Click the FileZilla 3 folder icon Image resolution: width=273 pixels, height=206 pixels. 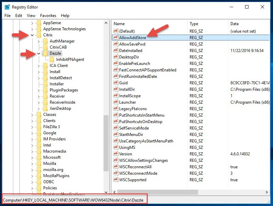coord(39,127)
